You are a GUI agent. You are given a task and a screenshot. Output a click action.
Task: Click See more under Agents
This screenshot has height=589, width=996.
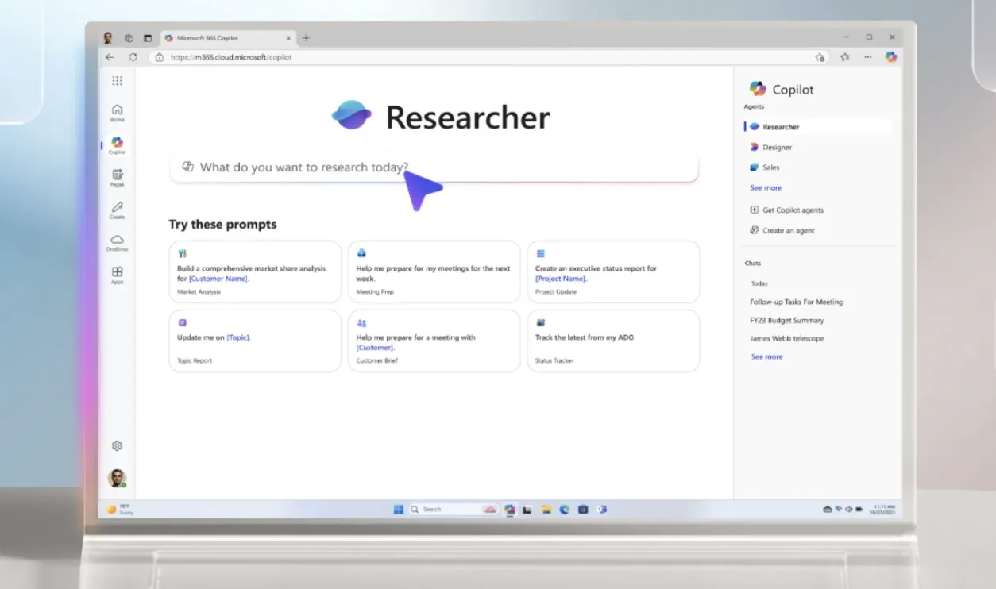[x=766, y=188]
